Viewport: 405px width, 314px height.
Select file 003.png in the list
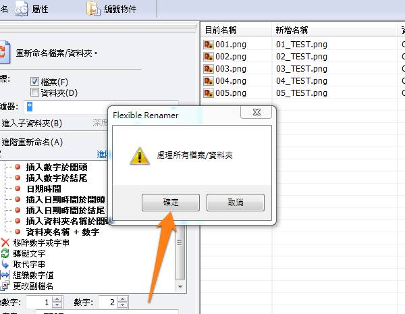pyautogui.click(x=231, y=69)
